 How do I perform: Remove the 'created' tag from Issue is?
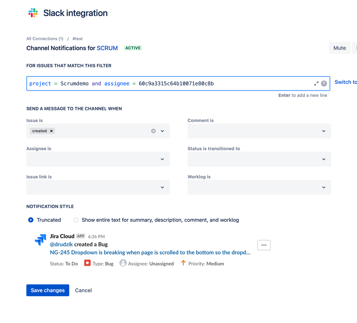51,131
